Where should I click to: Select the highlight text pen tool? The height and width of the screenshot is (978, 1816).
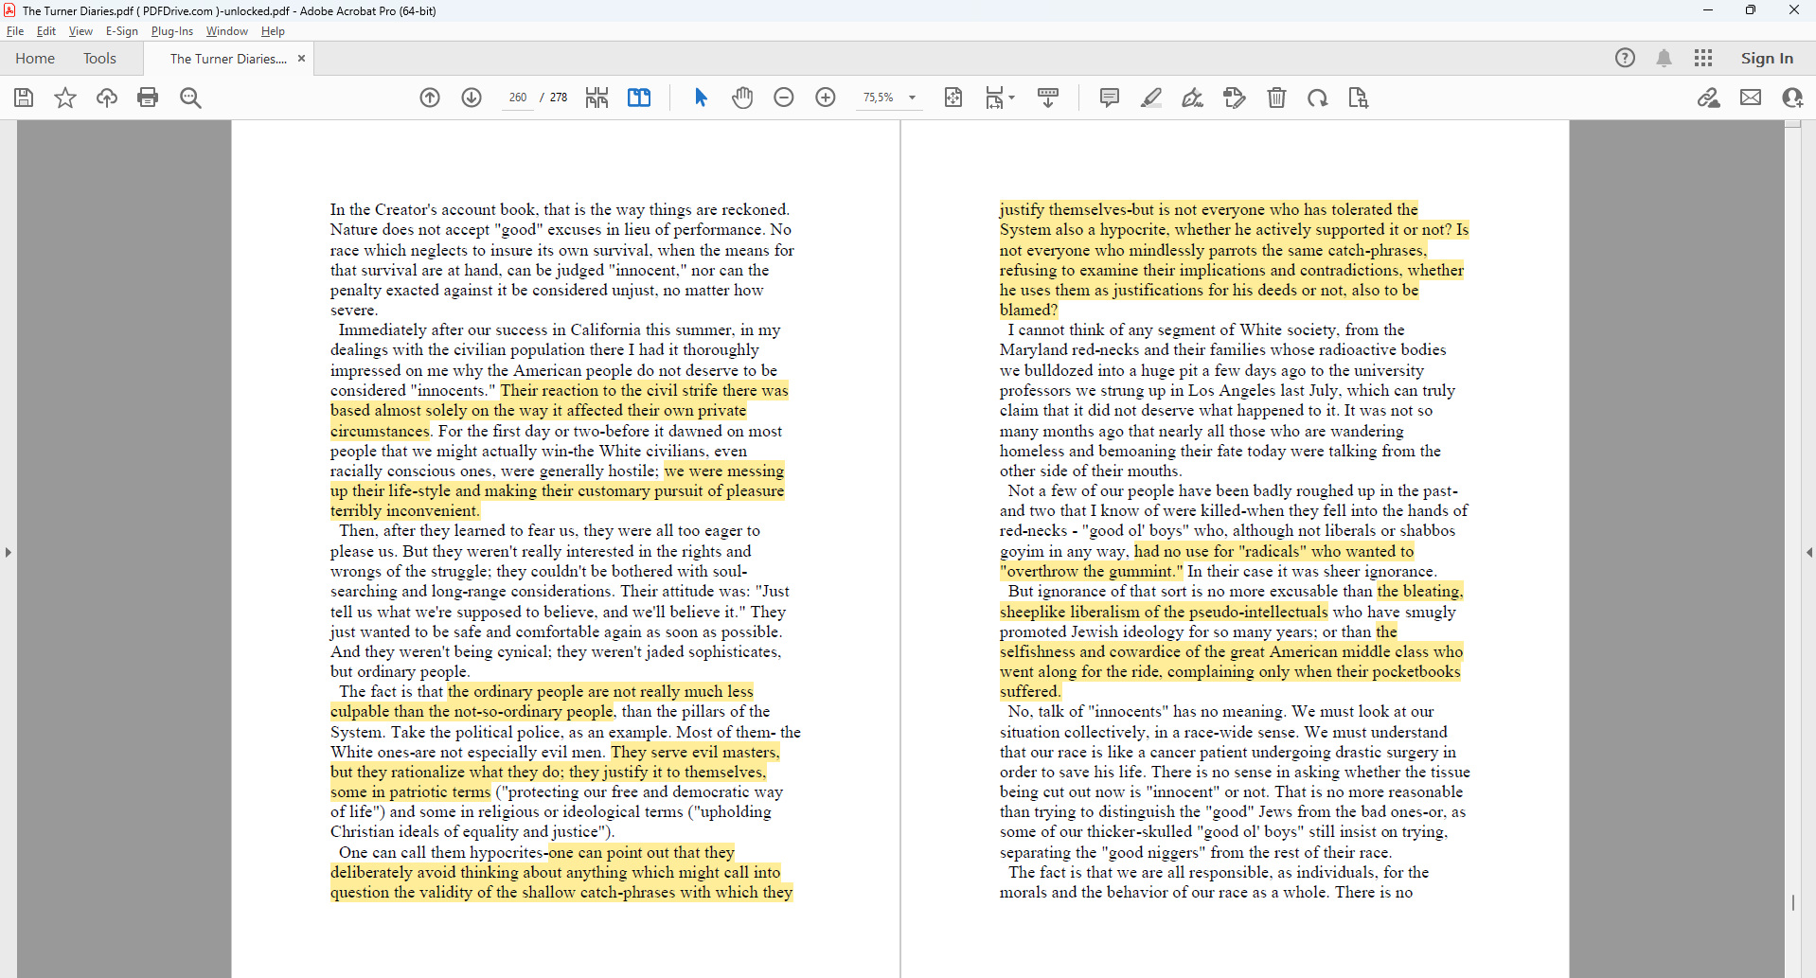point(1151,98)
